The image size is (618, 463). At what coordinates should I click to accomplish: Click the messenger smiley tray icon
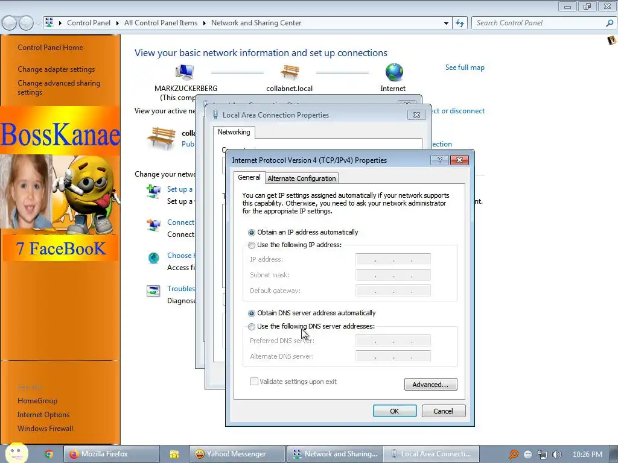[528, 455]
